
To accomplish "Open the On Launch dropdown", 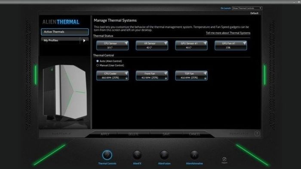I will (247, 8).
